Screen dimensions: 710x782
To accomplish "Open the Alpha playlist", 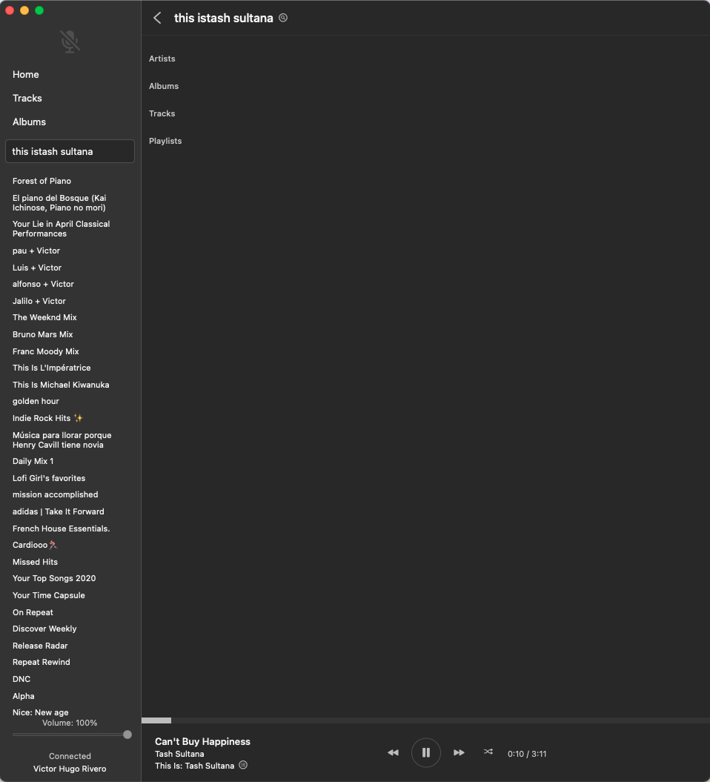I will tap(24, 696).
